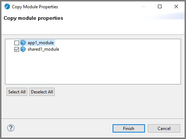
Task: Click the Select All button
Action: point(17,92)
